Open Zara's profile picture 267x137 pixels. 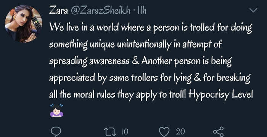coord(24,24)
